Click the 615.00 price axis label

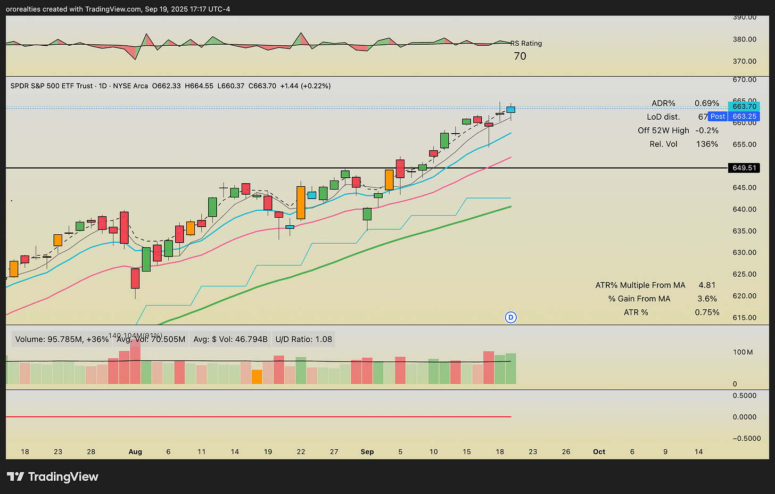pyautogui.click(x=745, y=317)
